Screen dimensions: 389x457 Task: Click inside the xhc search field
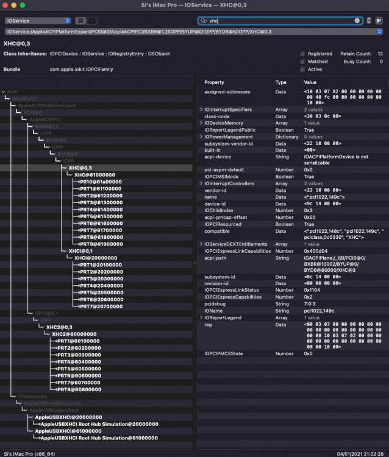[280, 21]
